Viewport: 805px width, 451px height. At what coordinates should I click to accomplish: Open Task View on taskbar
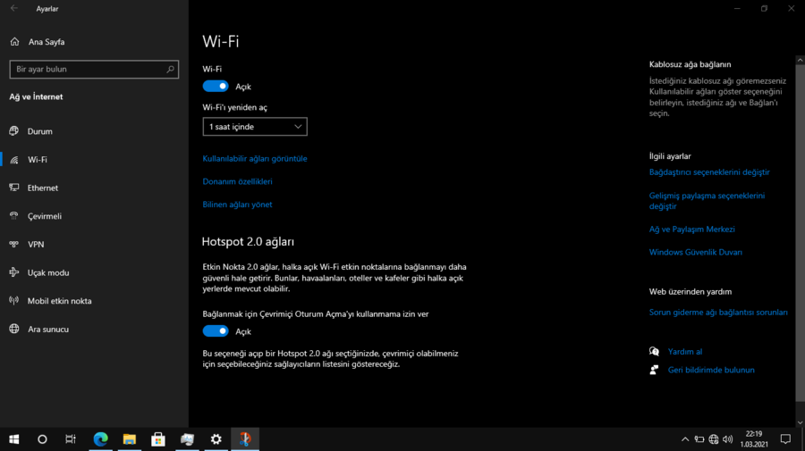coord(71,439)
